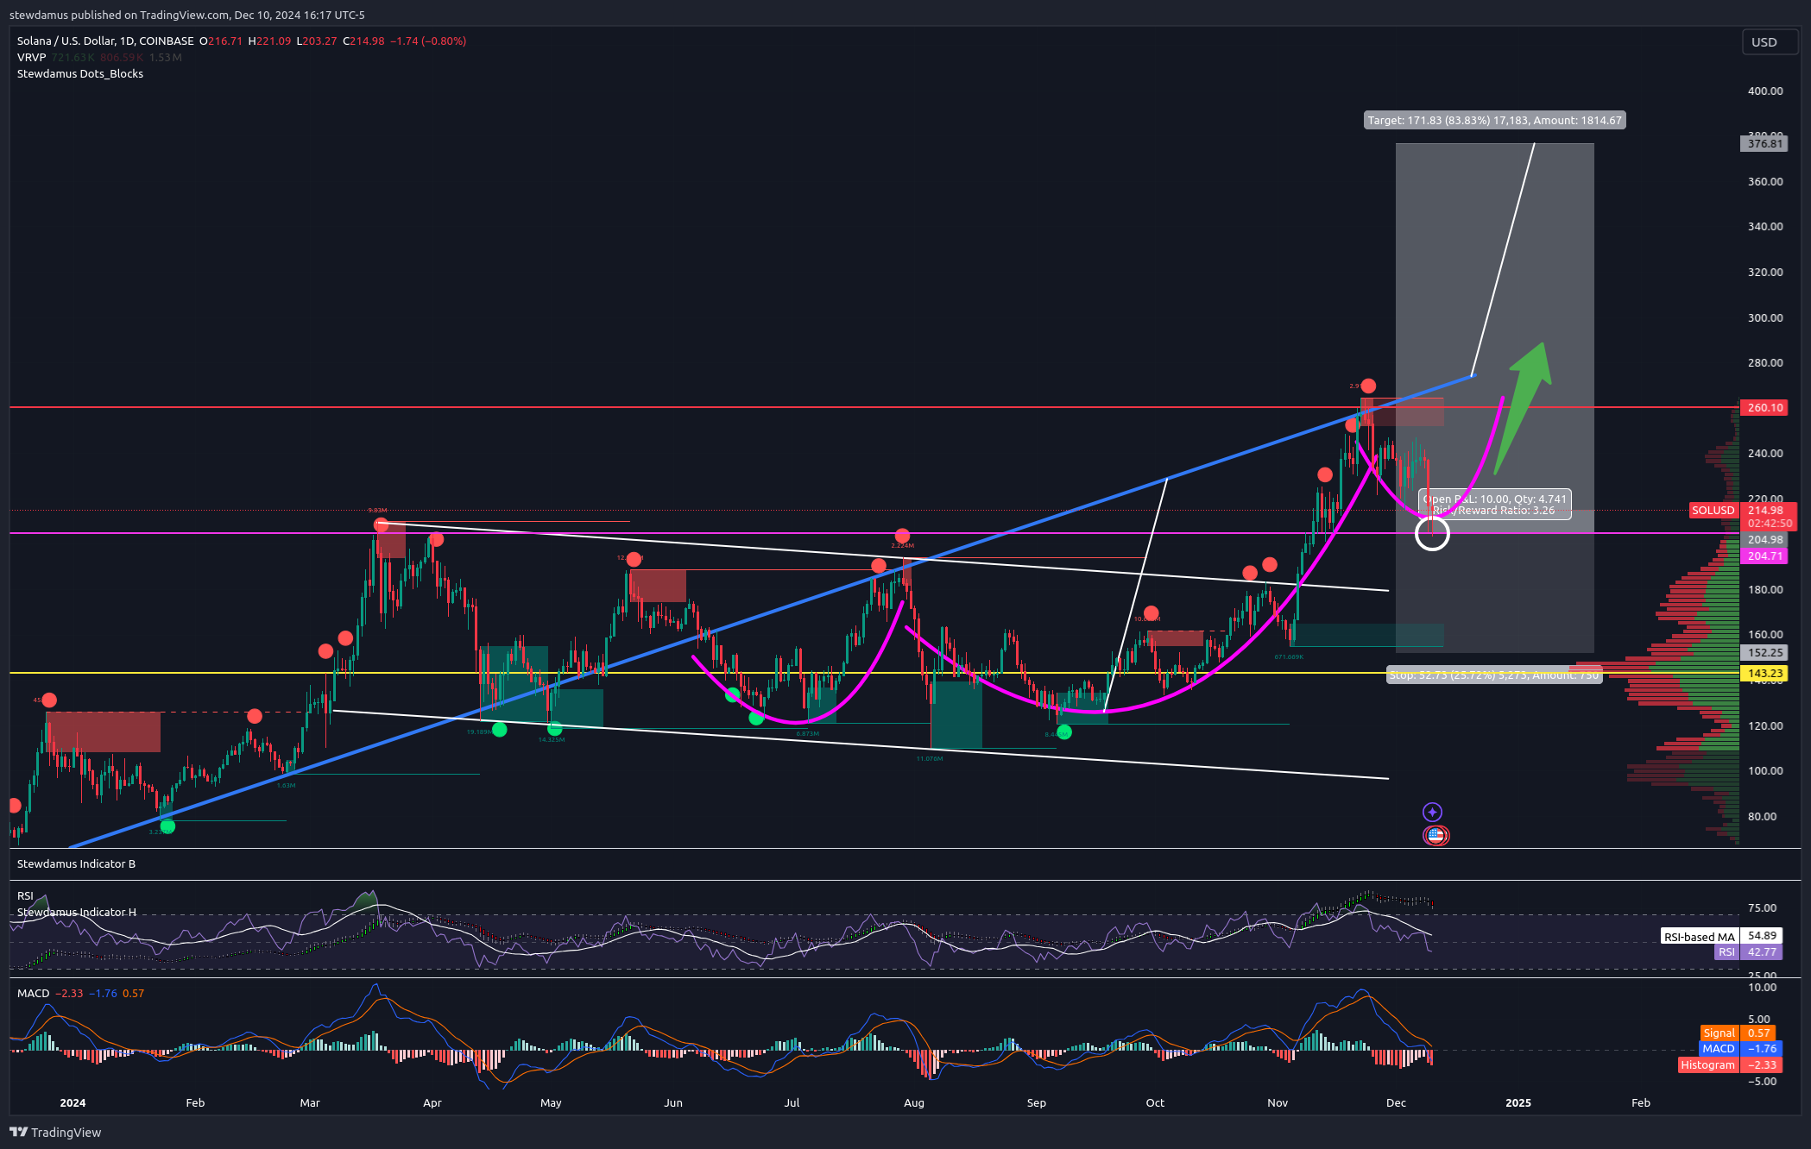
Task: Click the white circle marker on candle
Action: [x=1432, y=534]
